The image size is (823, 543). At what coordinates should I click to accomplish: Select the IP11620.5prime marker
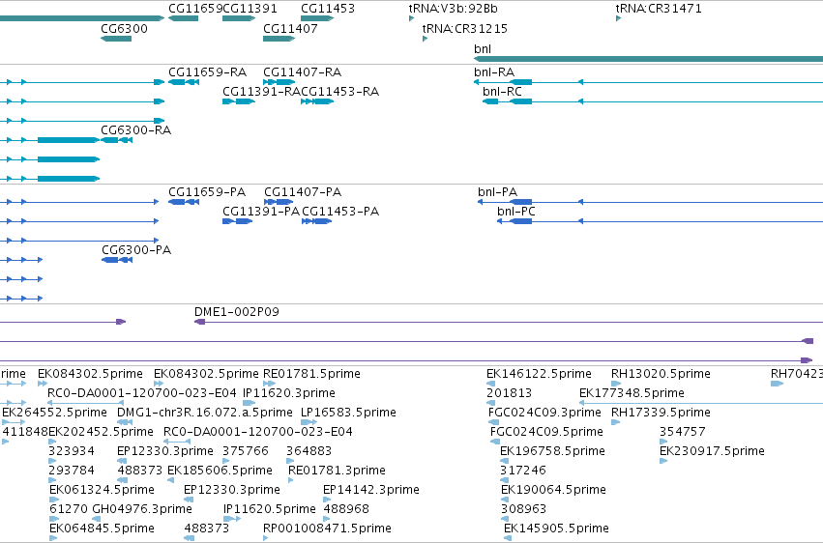click(x=232, y=519)
